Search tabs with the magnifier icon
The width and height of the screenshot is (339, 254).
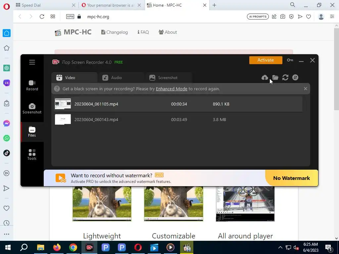pos(293,5)
